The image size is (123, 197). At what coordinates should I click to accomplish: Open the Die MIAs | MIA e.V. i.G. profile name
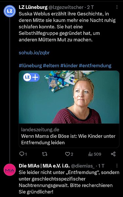[x=44, y=166]
